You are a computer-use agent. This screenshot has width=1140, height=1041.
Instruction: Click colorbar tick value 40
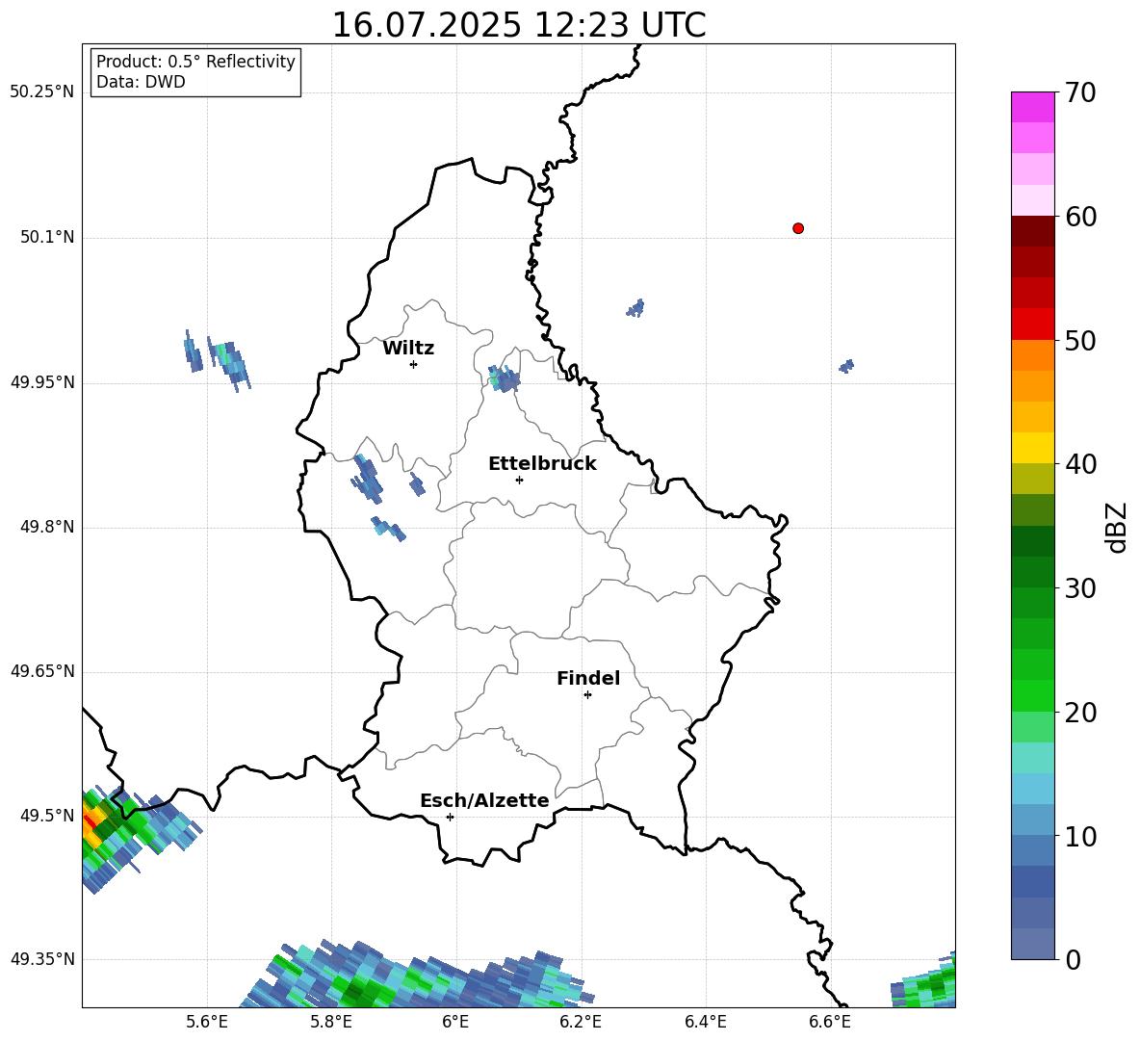tap(1080, 464)
